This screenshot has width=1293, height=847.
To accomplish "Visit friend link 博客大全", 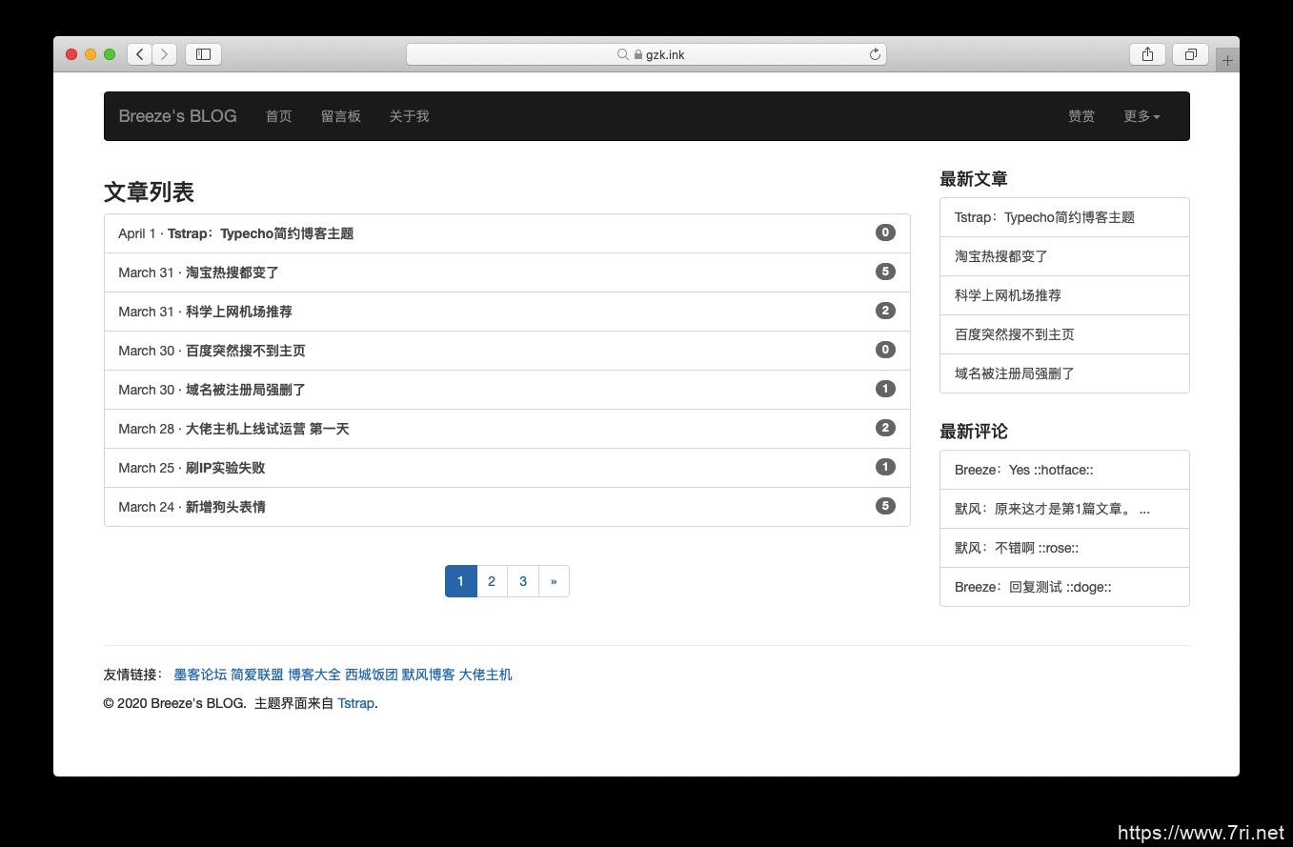I will [314, 675].
